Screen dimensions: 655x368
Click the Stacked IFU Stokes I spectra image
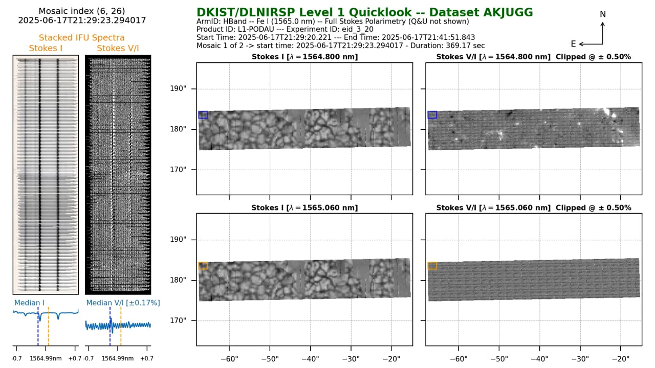[46, 175]
